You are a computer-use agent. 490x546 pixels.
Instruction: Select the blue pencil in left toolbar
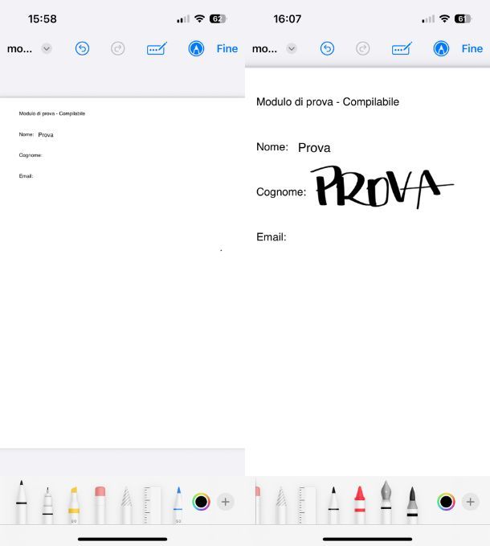(x=178, y=505)
